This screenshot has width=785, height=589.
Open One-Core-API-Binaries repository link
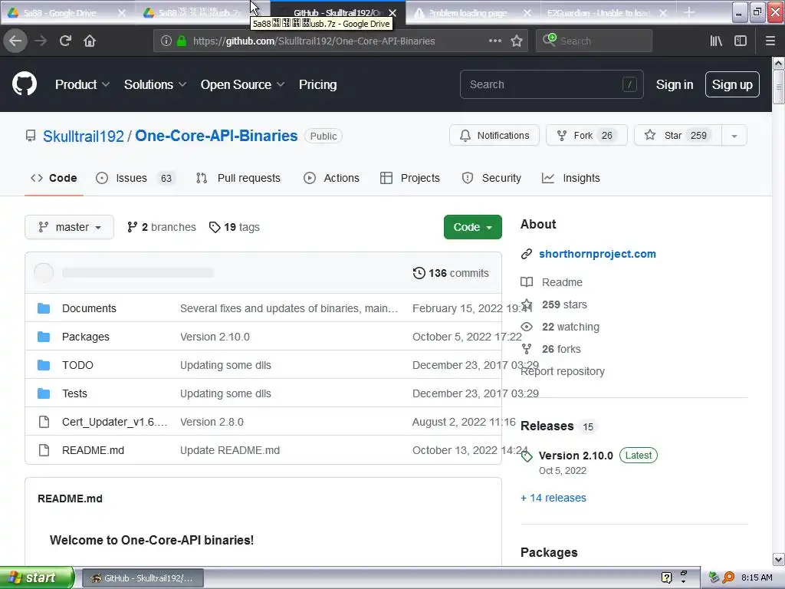pos(216,136)
